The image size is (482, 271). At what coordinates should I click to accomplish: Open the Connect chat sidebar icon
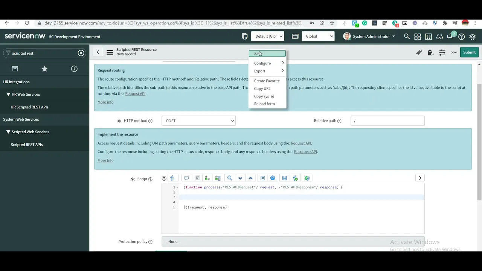point(450,37)
